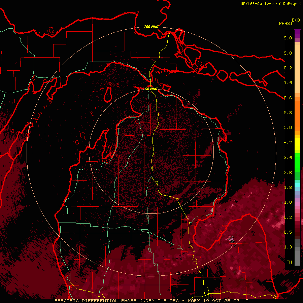Select the -1.3 scale value
Viewport: 303px width, 303px height.
tap(287, 247)
